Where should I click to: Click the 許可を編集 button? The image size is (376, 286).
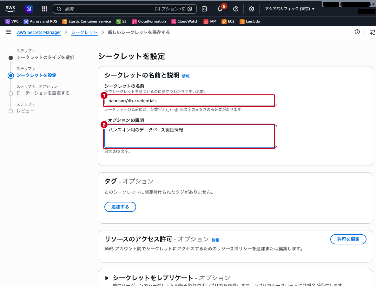[x=348, y=239]
